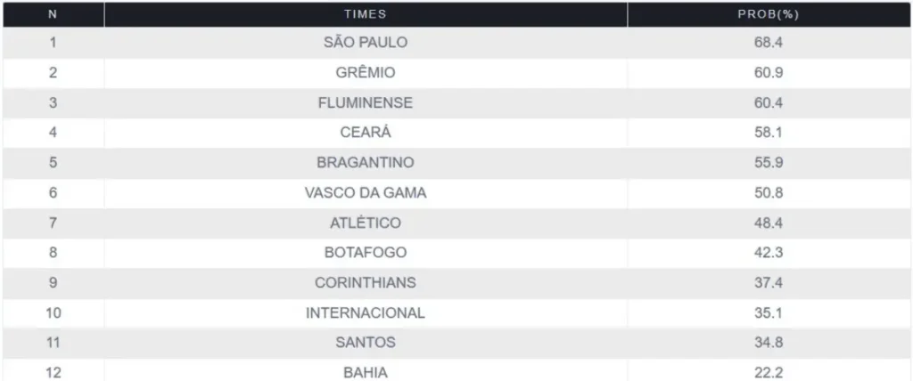Image resolution: width=913 pixels, height=381 pixels.
Task: Select the SÃO PAULO team name
Action: (x=365, y=43)
